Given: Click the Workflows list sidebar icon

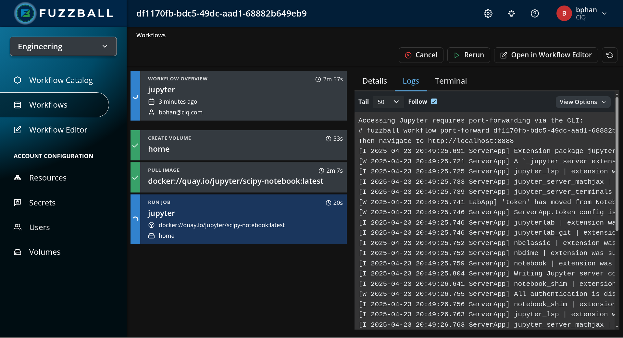Looking at the screenshot, I should coord(18,105).
